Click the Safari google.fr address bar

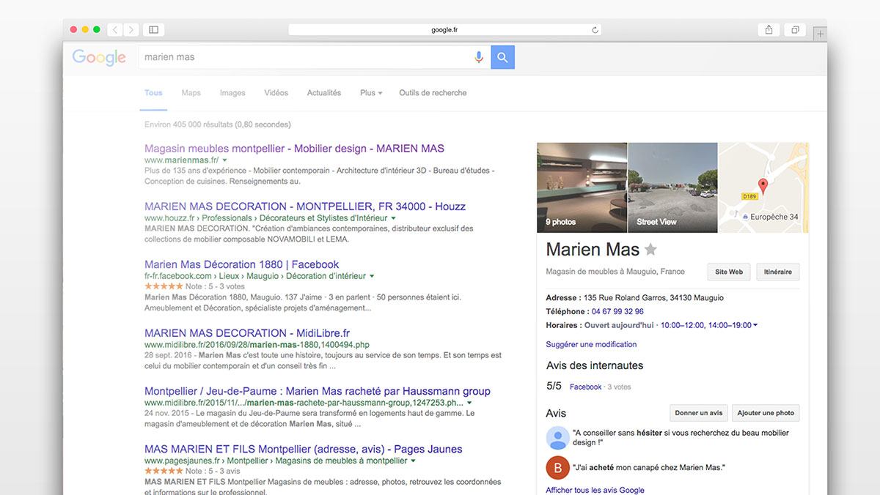tap(445, 30)
